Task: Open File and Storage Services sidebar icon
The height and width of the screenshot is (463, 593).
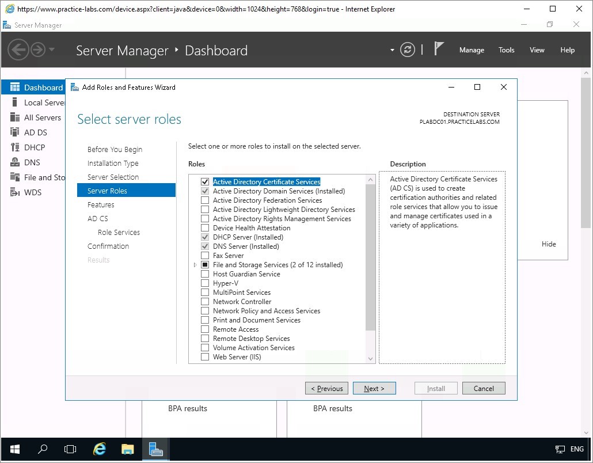Action: click(15, 177)
